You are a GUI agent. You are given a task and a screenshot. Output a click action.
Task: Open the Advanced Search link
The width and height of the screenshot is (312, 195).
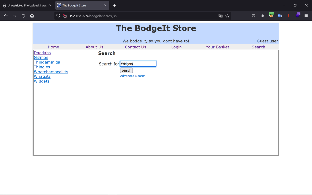(133, 76)
